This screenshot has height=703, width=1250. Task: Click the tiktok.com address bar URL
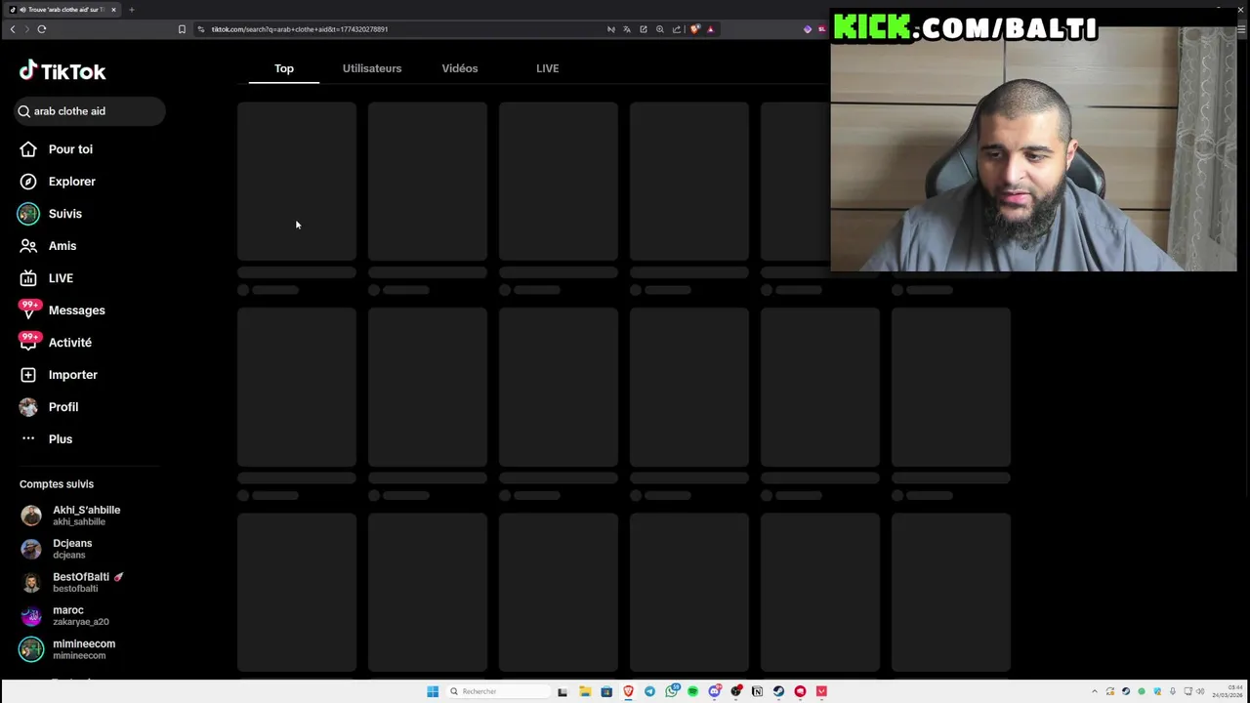click(300, 29)
